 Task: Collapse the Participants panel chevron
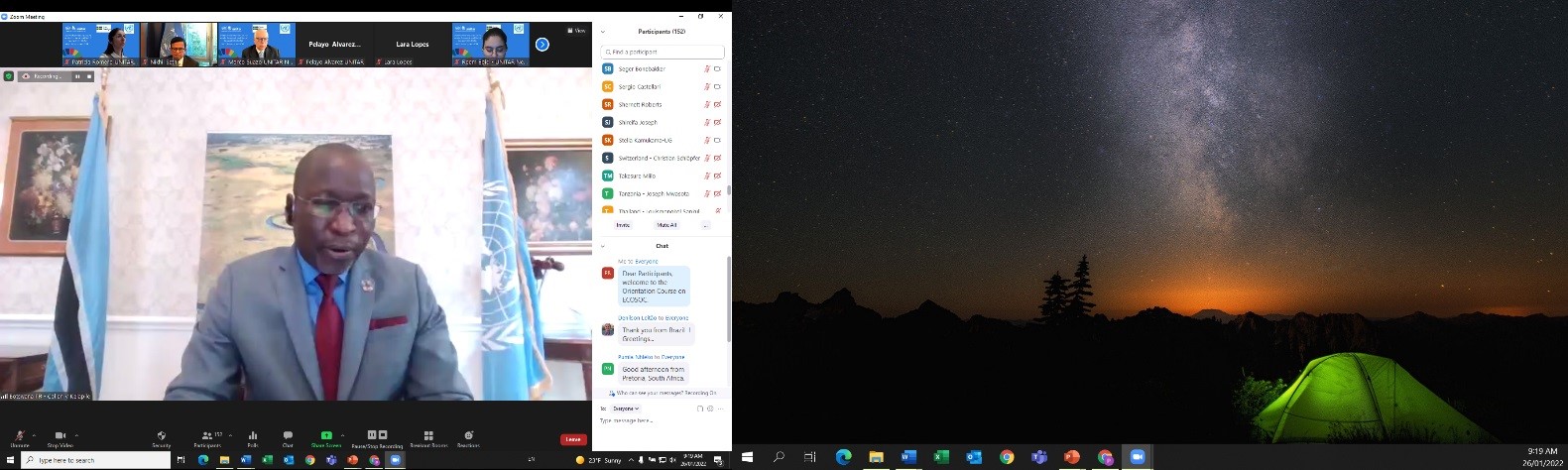tap(604, 32)
